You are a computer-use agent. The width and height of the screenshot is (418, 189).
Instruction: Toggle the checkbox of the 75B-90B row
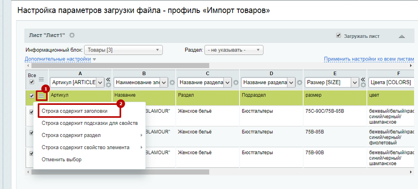[31, 153]
